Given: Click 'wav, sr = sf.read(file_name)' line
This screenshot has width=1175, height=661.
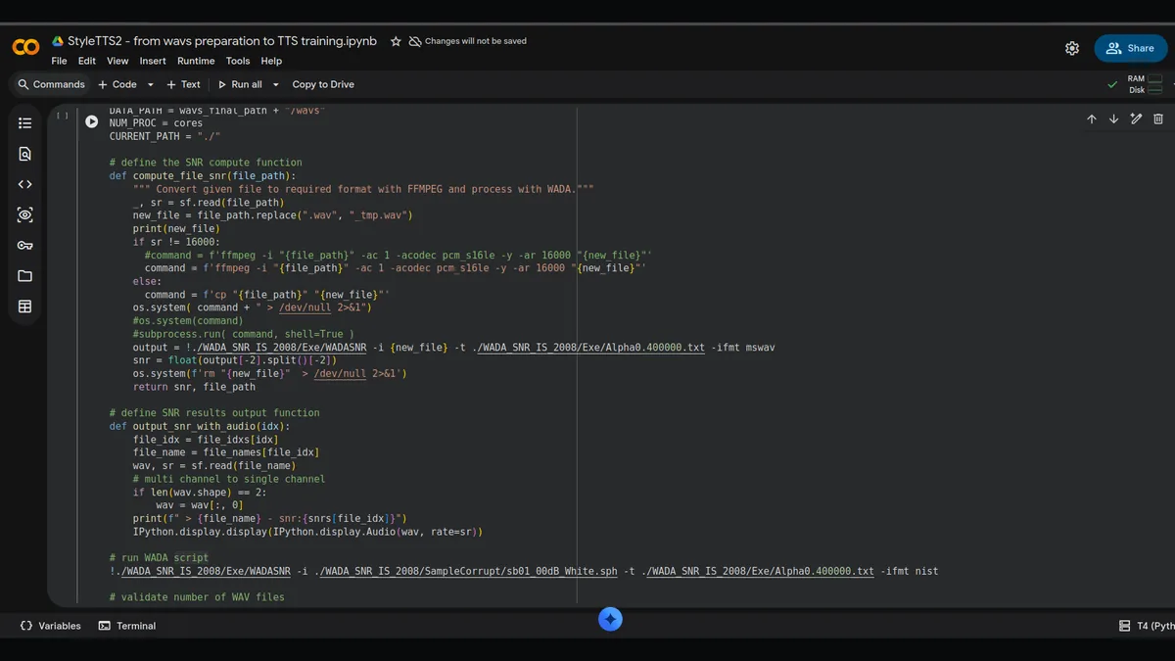Looking at the screenshot, I should tap(215, 466).
